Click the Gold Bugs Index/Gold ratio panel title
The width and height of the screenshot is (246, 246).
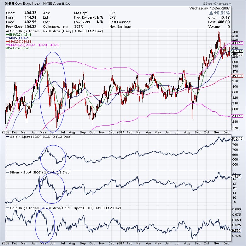(x=65, y=208)
